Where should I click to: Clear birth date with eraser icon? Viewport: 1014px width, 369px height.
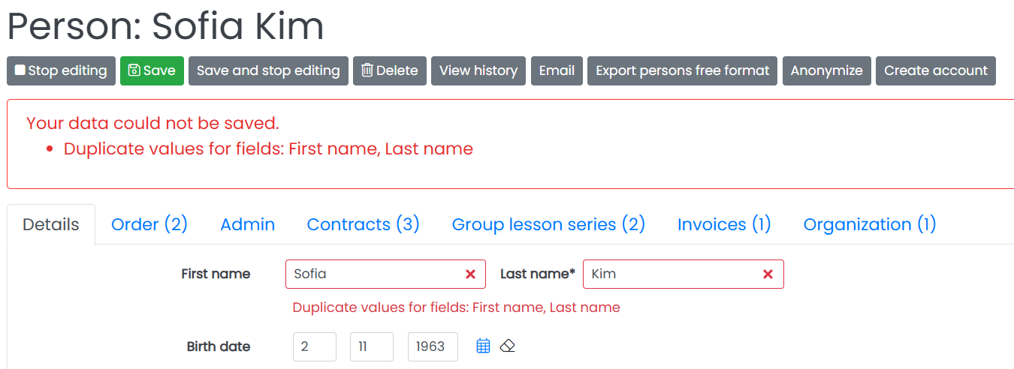[x=508, y=346]
